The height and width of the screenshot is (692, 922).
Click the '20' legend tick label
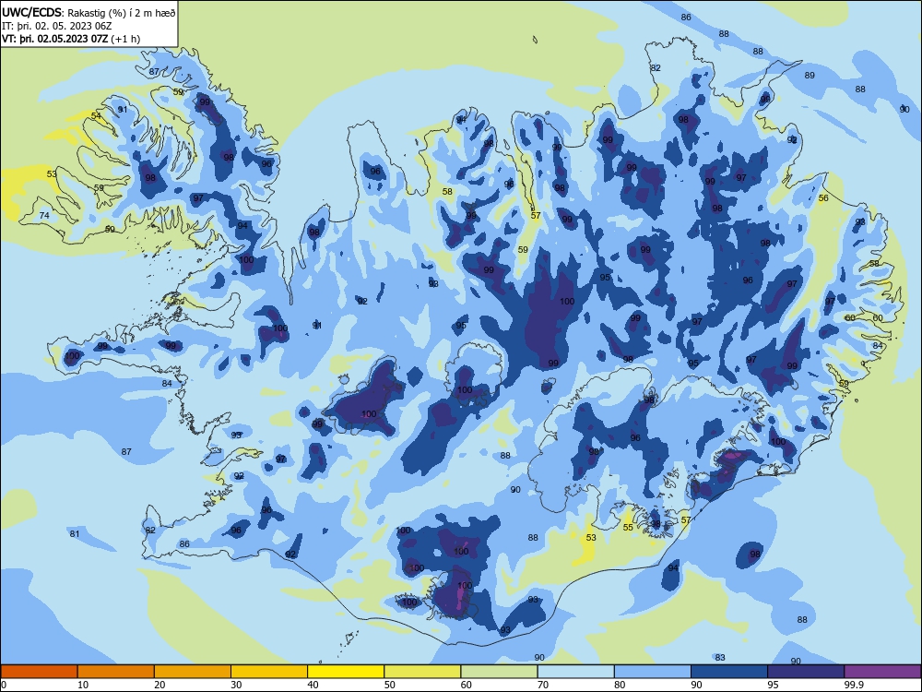(x=160, y=685)
